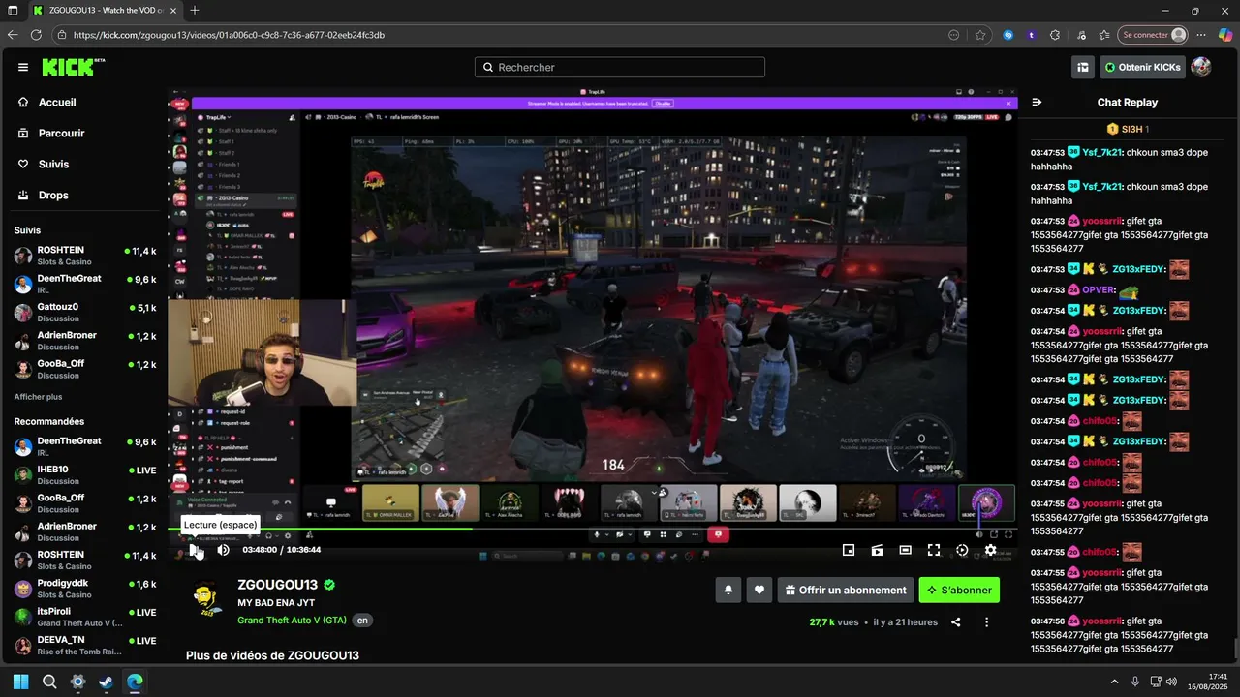Open recommended channel Prodigyddk
Image resolution: width=1240 pixels, height=697 pixels.
pyautogui.click(x=84, y=589)
